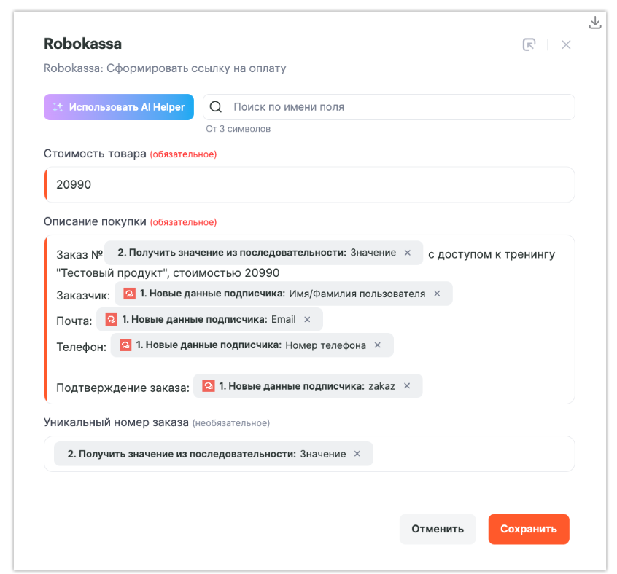Click Использовать AI Helper button
Screen dimensions: 617x574
click(x=119, y=107)
